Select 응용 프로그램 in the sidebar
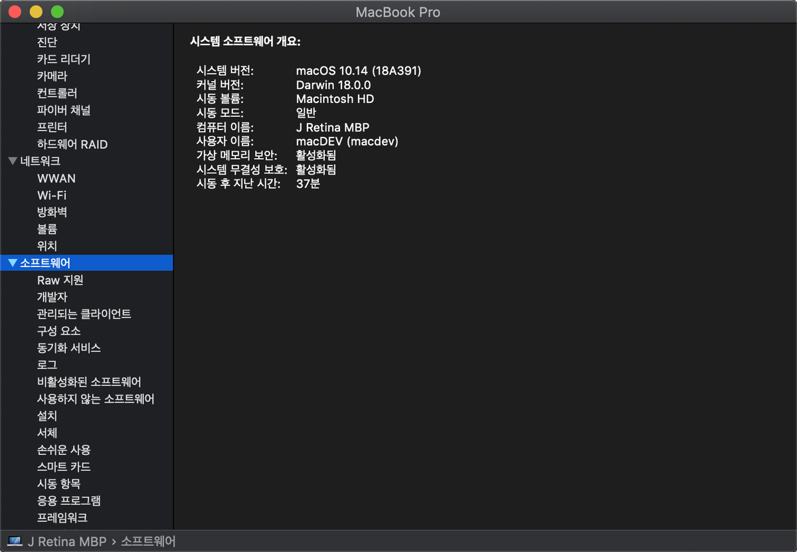The image size is (797, 552). (69, 501)
